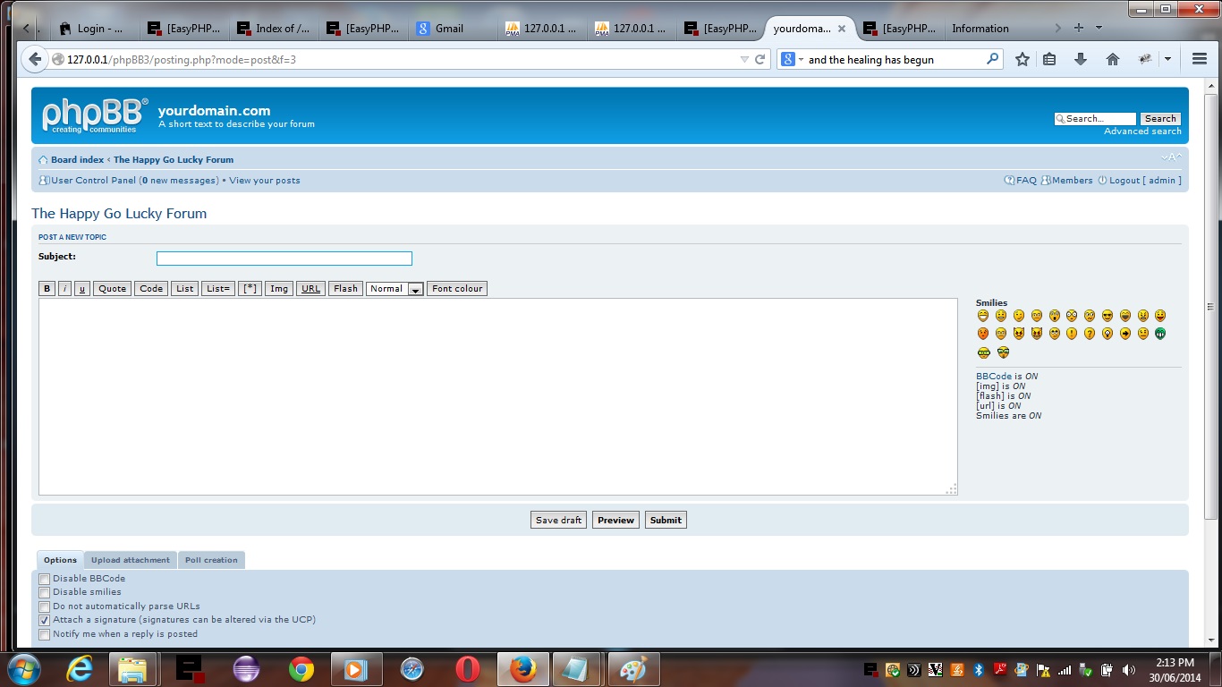The width and height of the screenshot is (1222, 687).
Task: Open Advanced search link
Action: [x=1142, y=131]
